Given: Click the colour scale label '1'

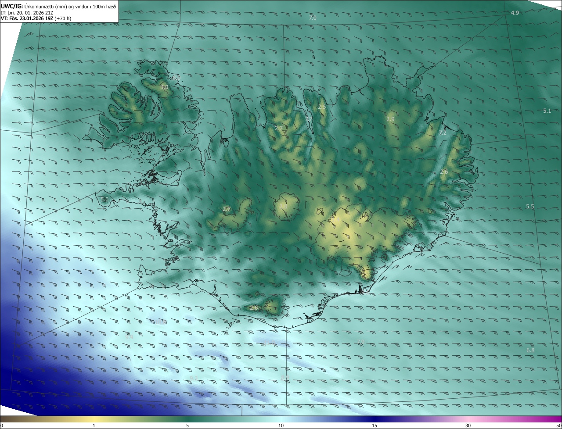Looking at the screenshot, I should (x=94, y=426).
